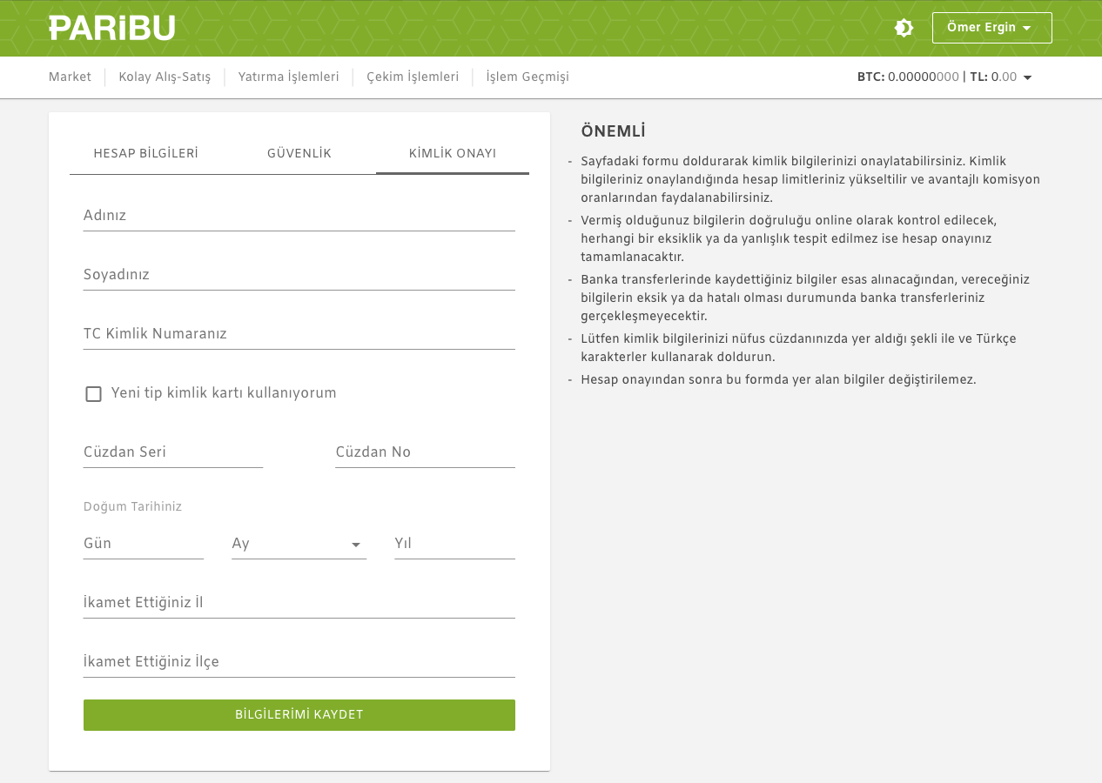Check 'Yeni tip kimlik kartı kullanıyorum' box
Viewport: 1102px width, 783px height.
94,394
